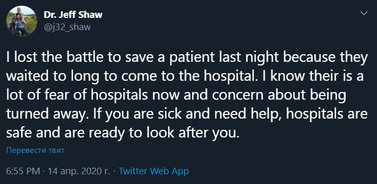The image size is (377, 184).
Task: Click the line starting 'waited to long'
Action: pyautogui.click(x=185, y=77)
